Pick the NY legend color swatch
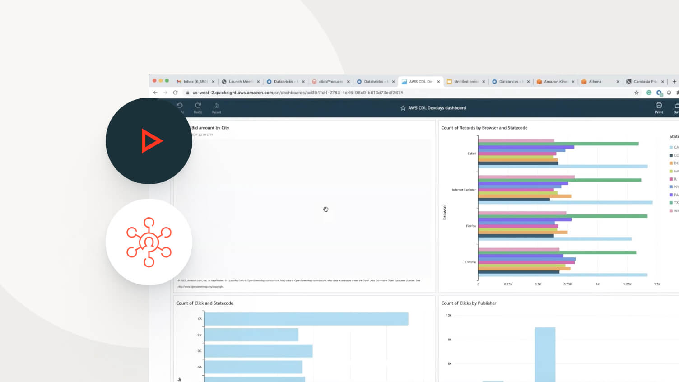Screen dimensions: 679x382 point(671,187)
